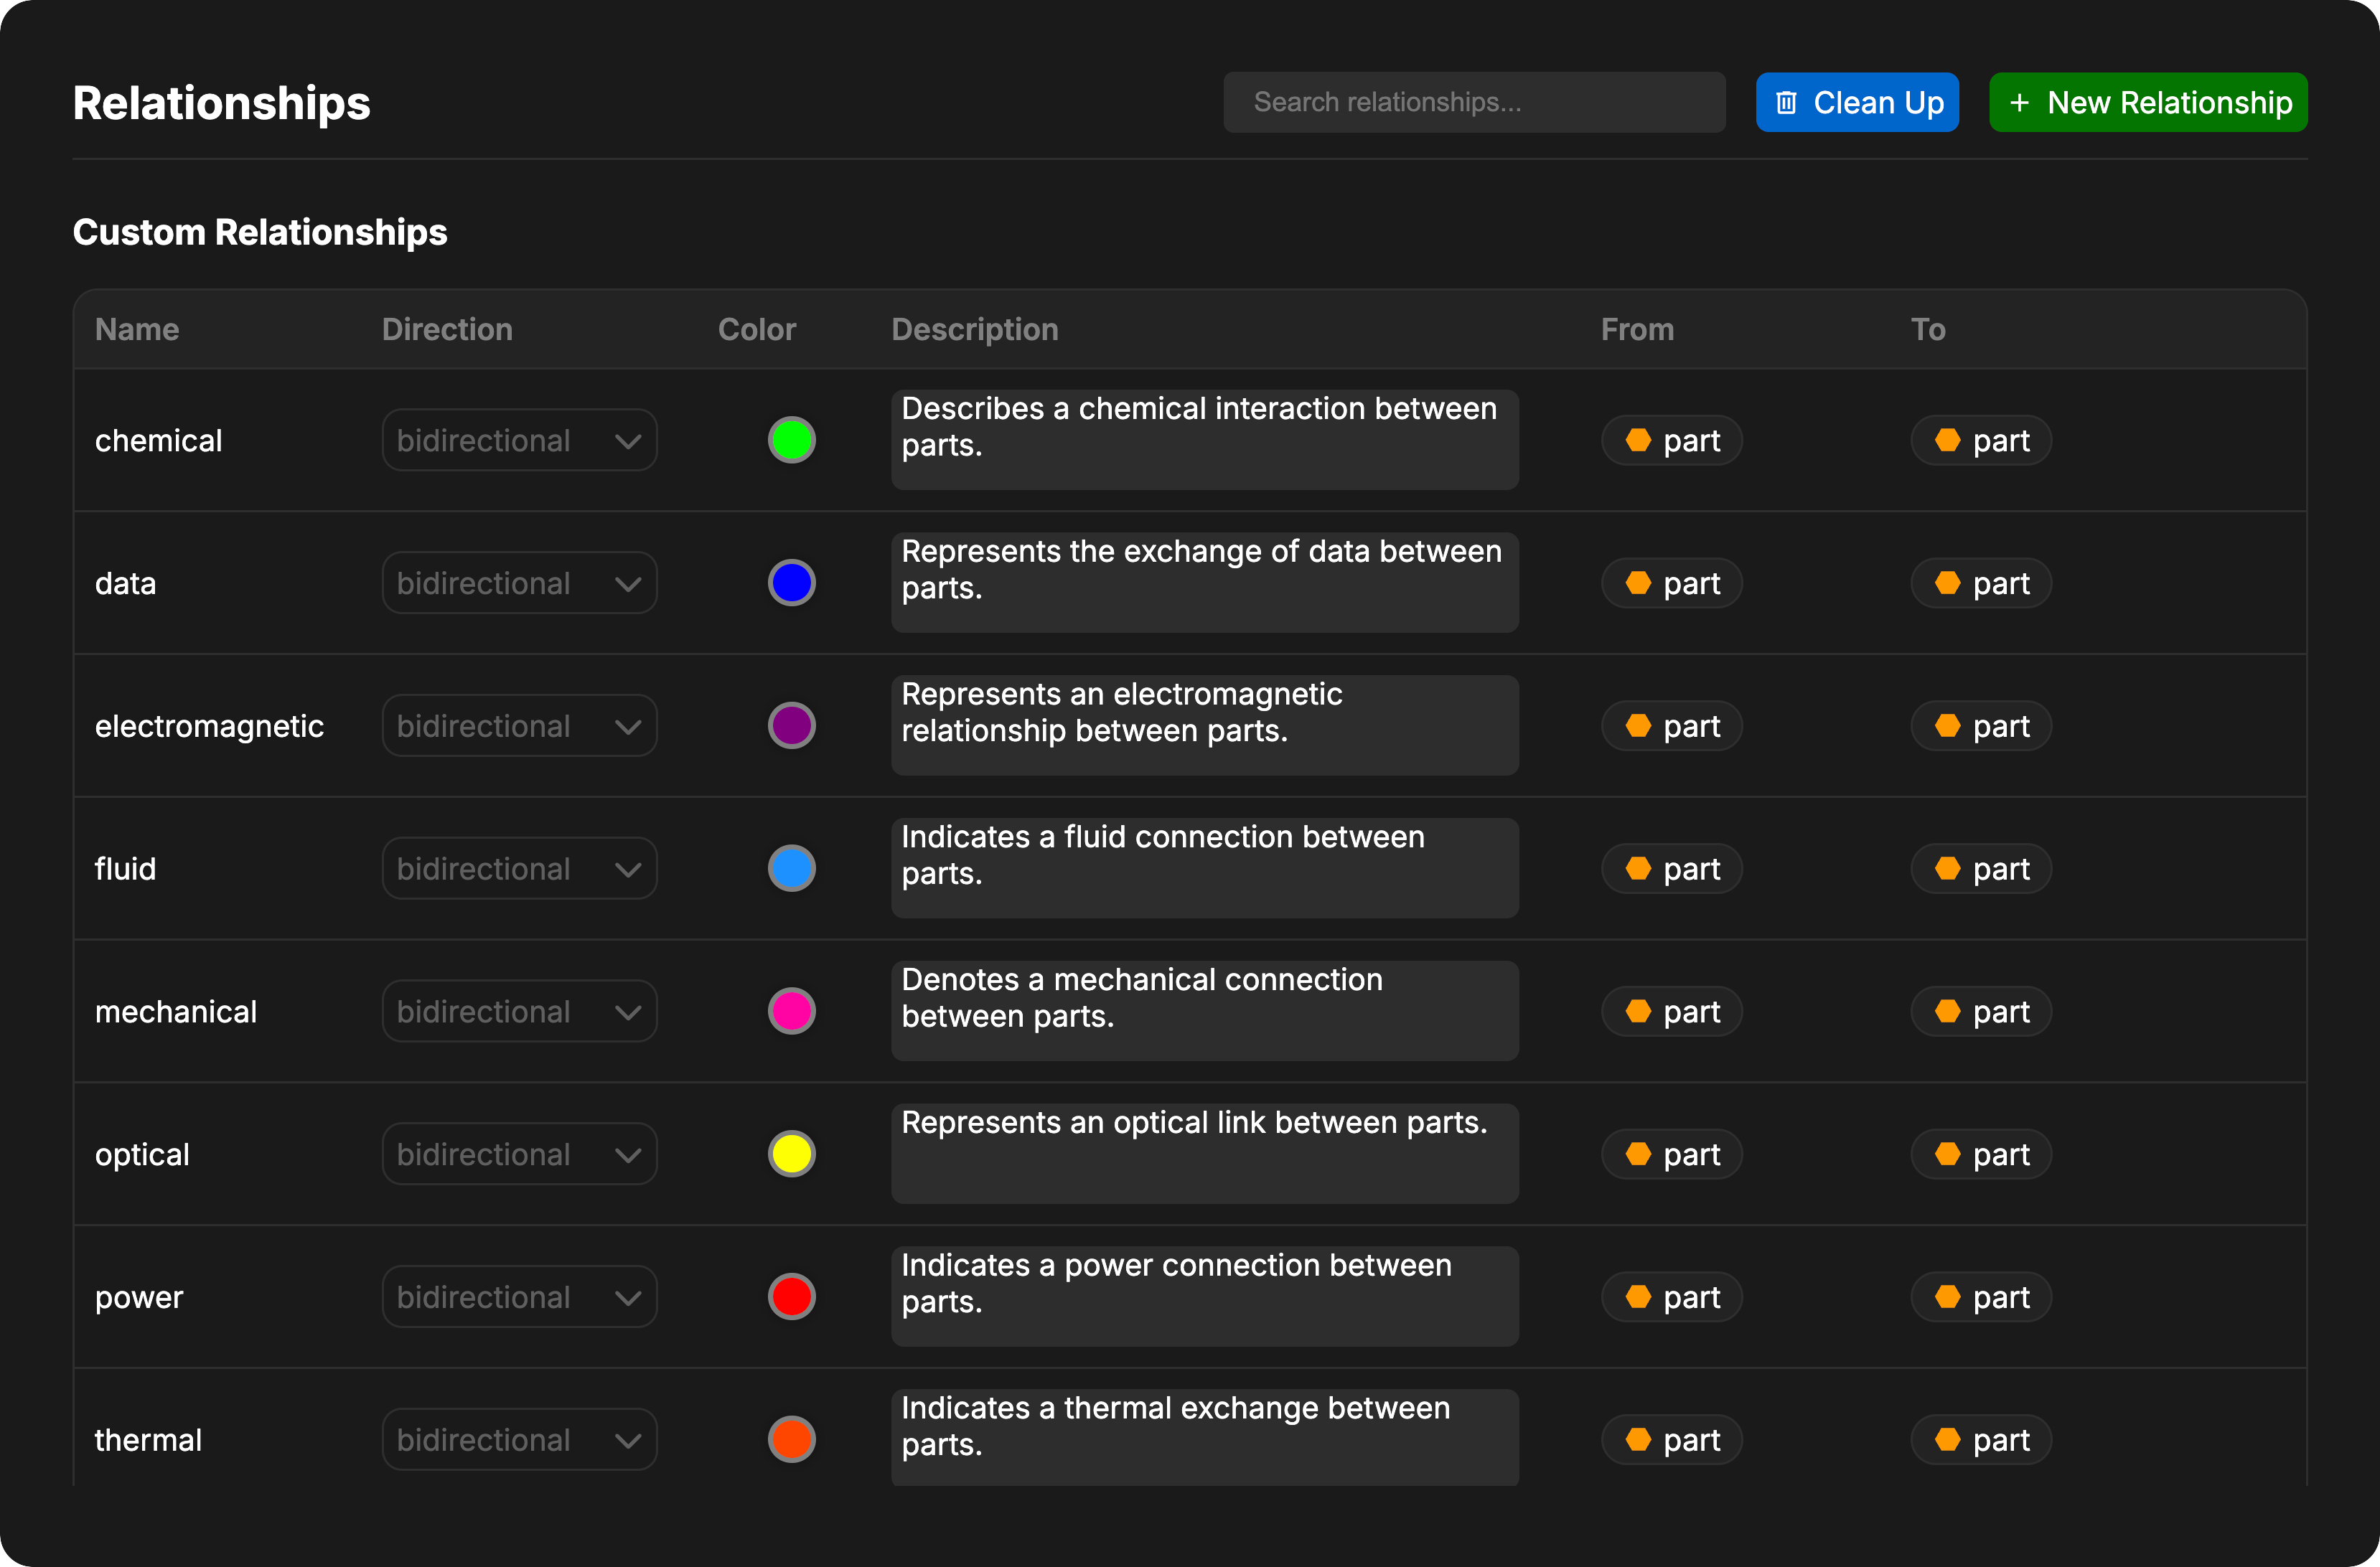Change the yellow optical color swatch
This screenshot has height=1567, width=2380.
[791, 1154]
